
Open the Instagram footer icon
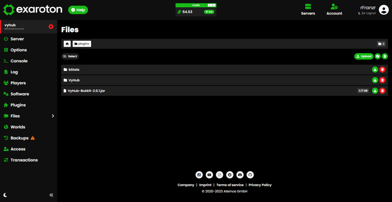click(219, 175)
